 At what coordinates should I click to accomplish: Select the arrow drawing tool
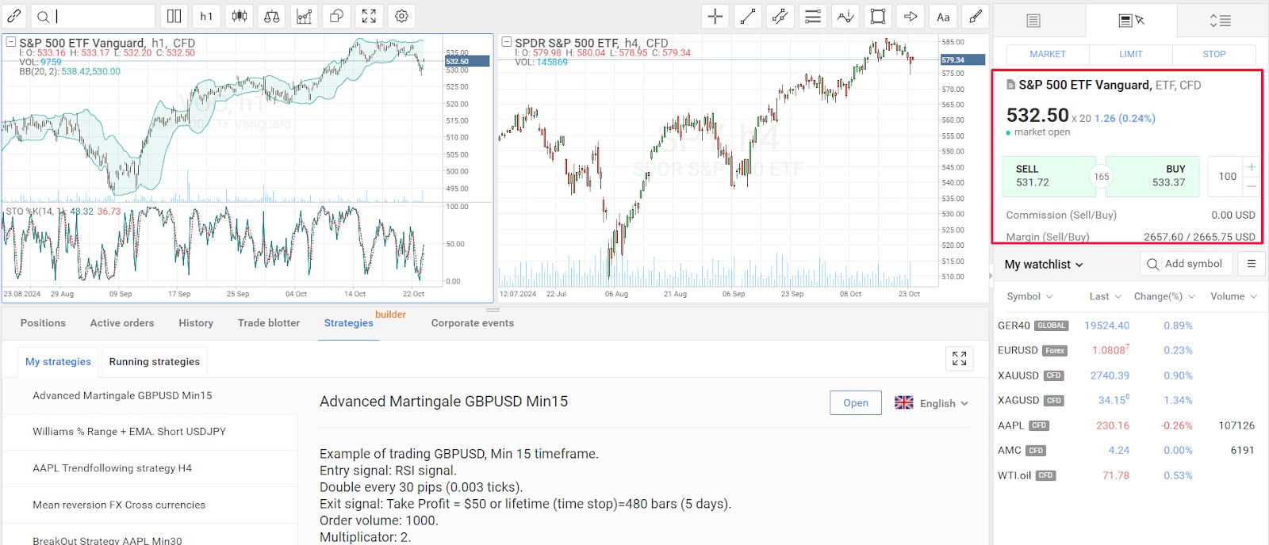[911, 17]
